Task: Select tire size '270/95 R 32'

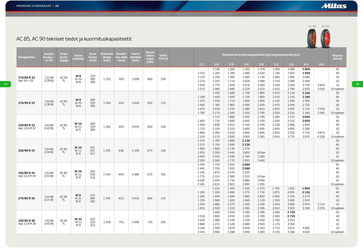Action: (x=26, y=103)
